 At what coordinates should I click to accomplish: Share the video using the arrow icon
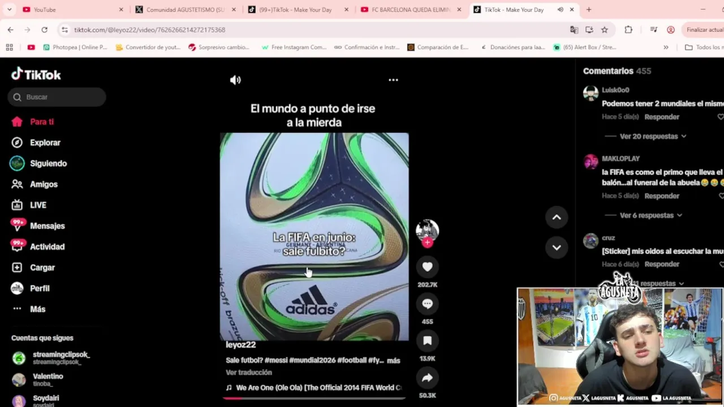[x=427, y=378]
